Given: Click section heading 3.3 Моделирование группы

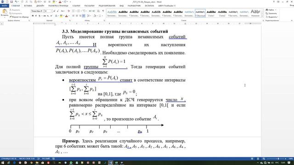Looking at the screenshot, I should point(115,31).
